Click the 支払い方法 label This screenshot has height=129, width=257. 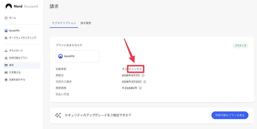pyautogui.click(x=62, y=94)
